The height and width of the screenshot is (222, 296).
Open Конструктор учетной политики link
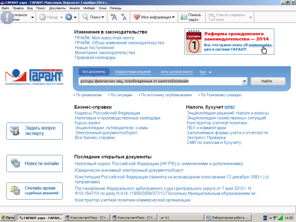[x=217, y=123]
